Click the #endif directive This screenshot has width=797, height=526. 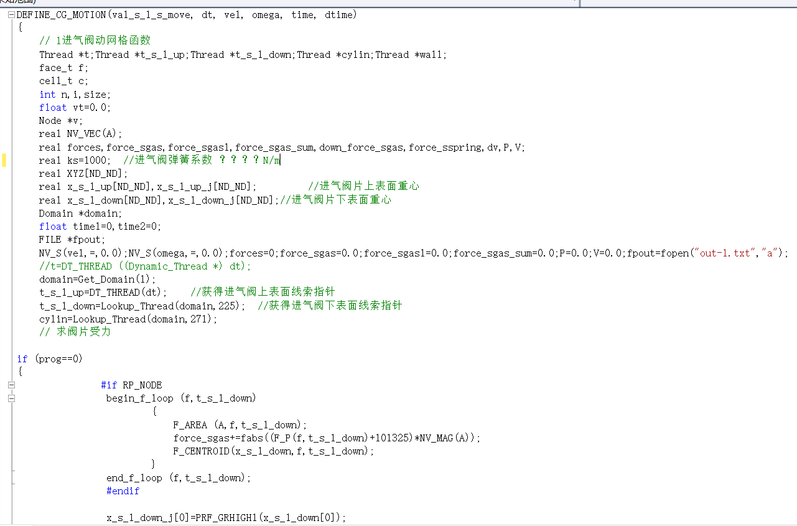pyautogui.click(x=123, y=491)
